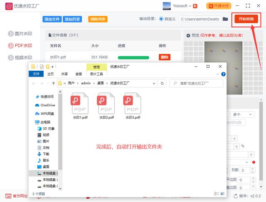The width and height of the screenshot is (266, 202).
Task: Open 快速访问 in navigation pane
Action: coord(44,97)
